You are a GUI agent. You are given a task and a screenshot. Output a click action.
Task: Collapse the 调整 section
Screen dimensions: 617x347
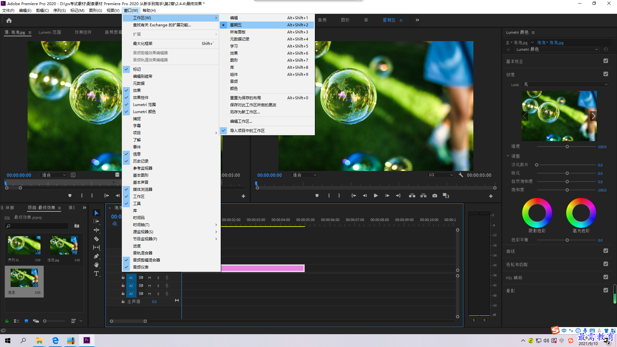click(x=508, y=156)
